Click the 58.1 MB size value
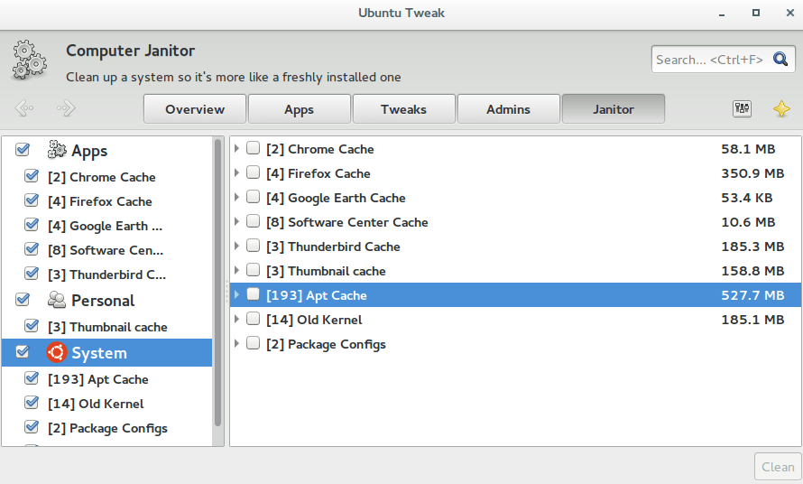 748,149
